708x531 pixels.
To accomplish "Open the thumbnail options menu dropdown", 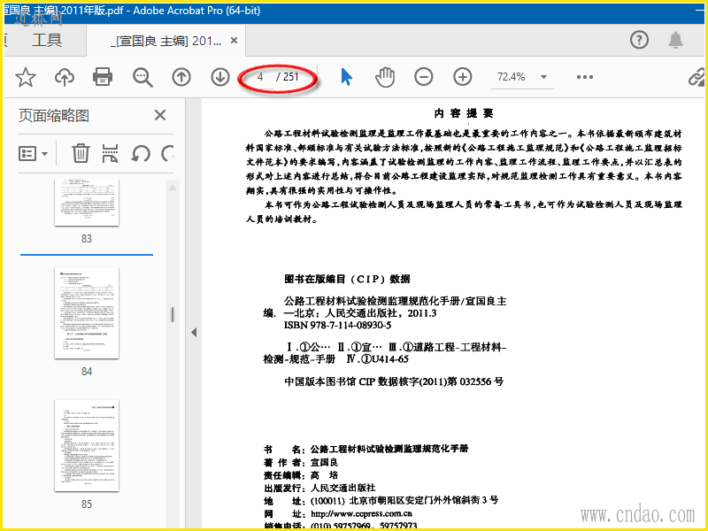I will (x=33, y=153).
